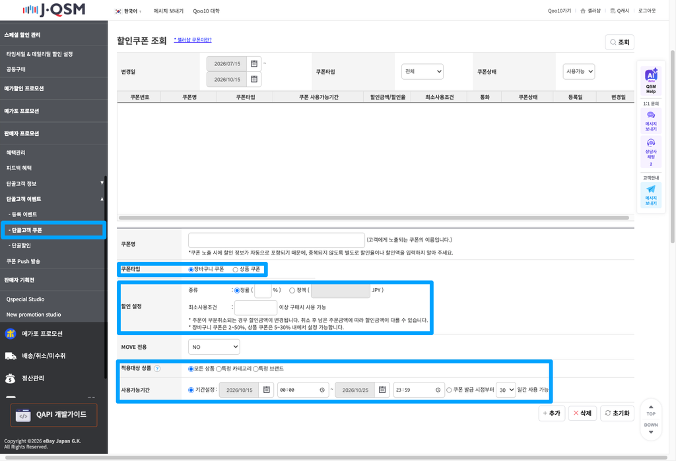Screen dimensions: 676x461
Task: Click page bottom horizontal scrollbar
Action: click(x=336, y=458)
